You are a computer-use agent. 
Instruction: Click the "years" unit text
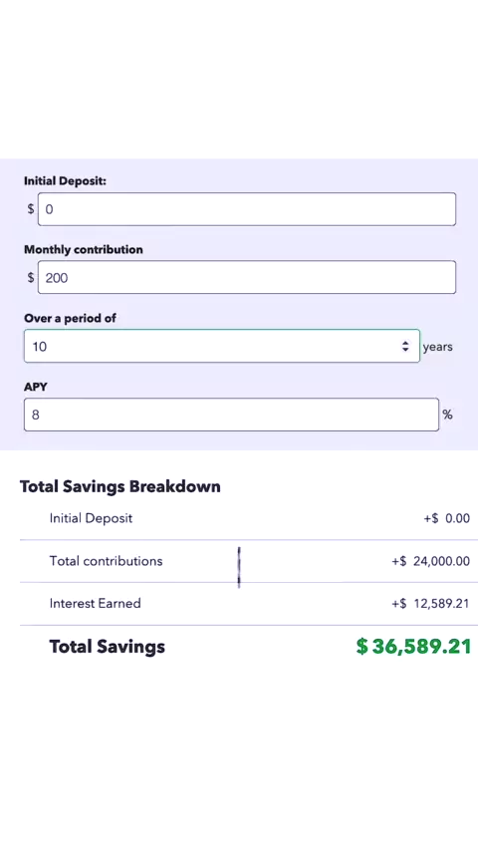437,347
